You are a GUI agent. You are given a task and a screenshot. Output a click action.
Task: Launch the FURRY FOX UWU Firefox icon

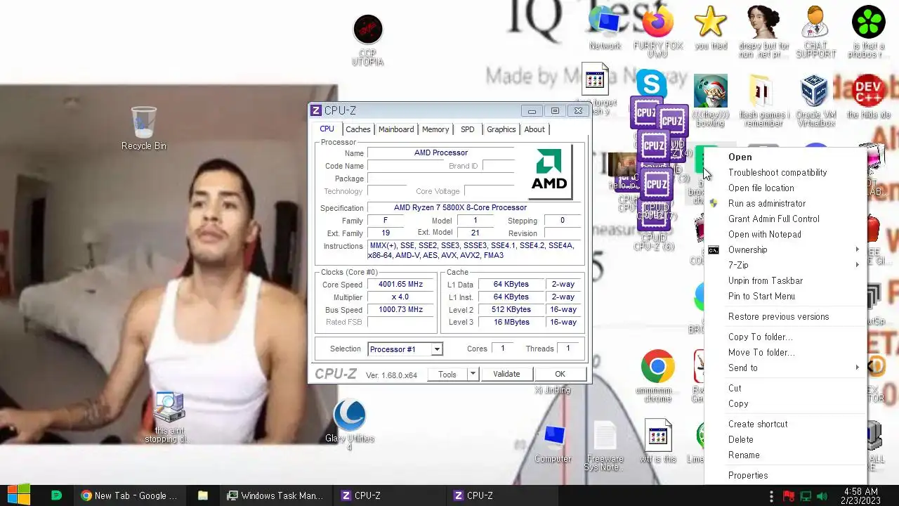click(x=658, y=32)
